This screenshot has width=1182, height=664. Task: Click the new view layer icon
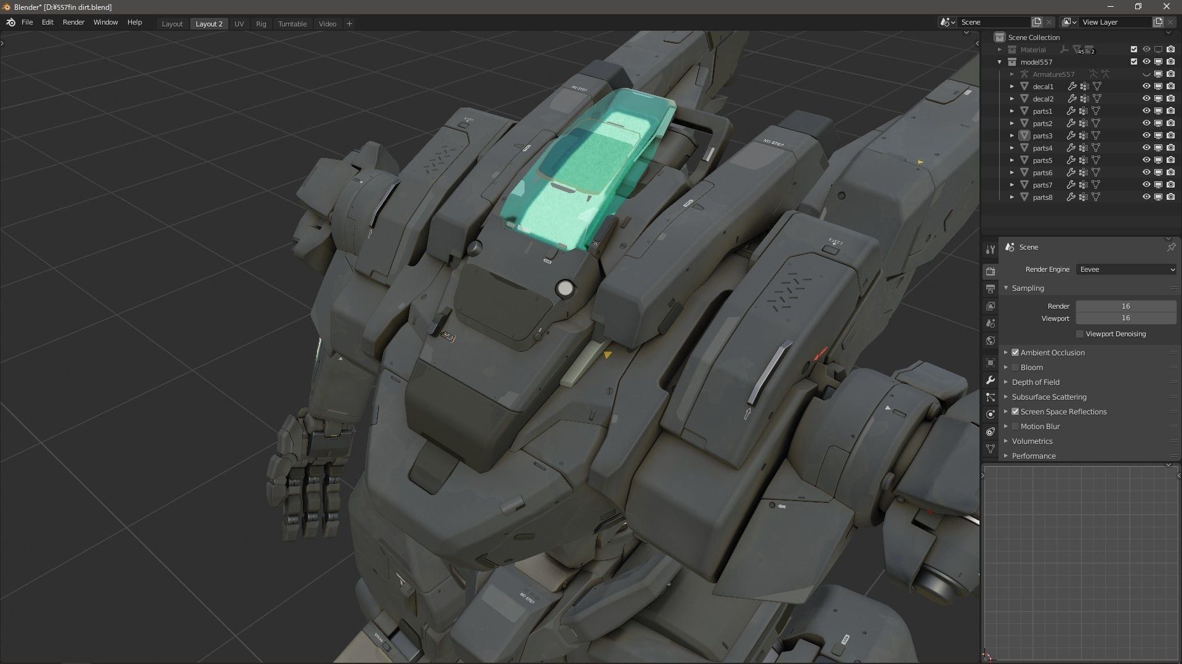[1158, 22]
